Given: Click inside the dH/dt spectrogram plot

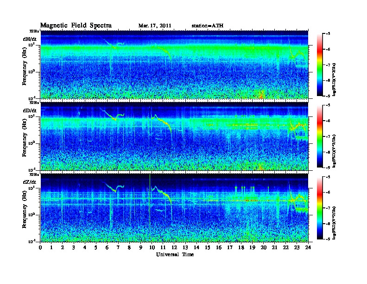Looking at the screenshot, I should click(x=174, y=65).
